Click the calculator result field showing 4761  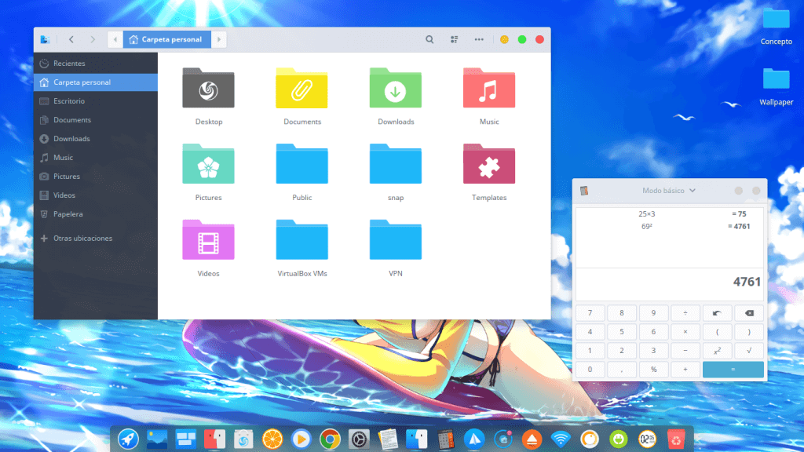click(x=670, y=282)
